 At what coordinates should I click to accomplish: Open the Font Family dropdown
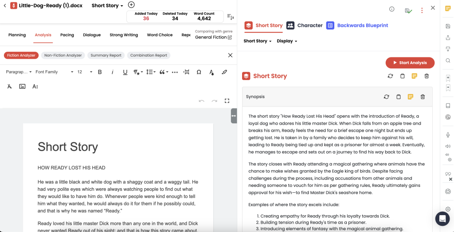click(54, 72)
